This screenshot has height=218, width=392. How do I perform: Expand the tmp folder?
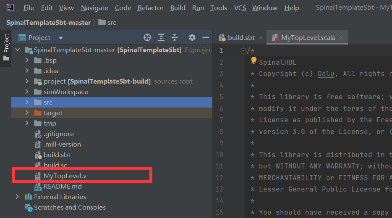coord(27,123)
